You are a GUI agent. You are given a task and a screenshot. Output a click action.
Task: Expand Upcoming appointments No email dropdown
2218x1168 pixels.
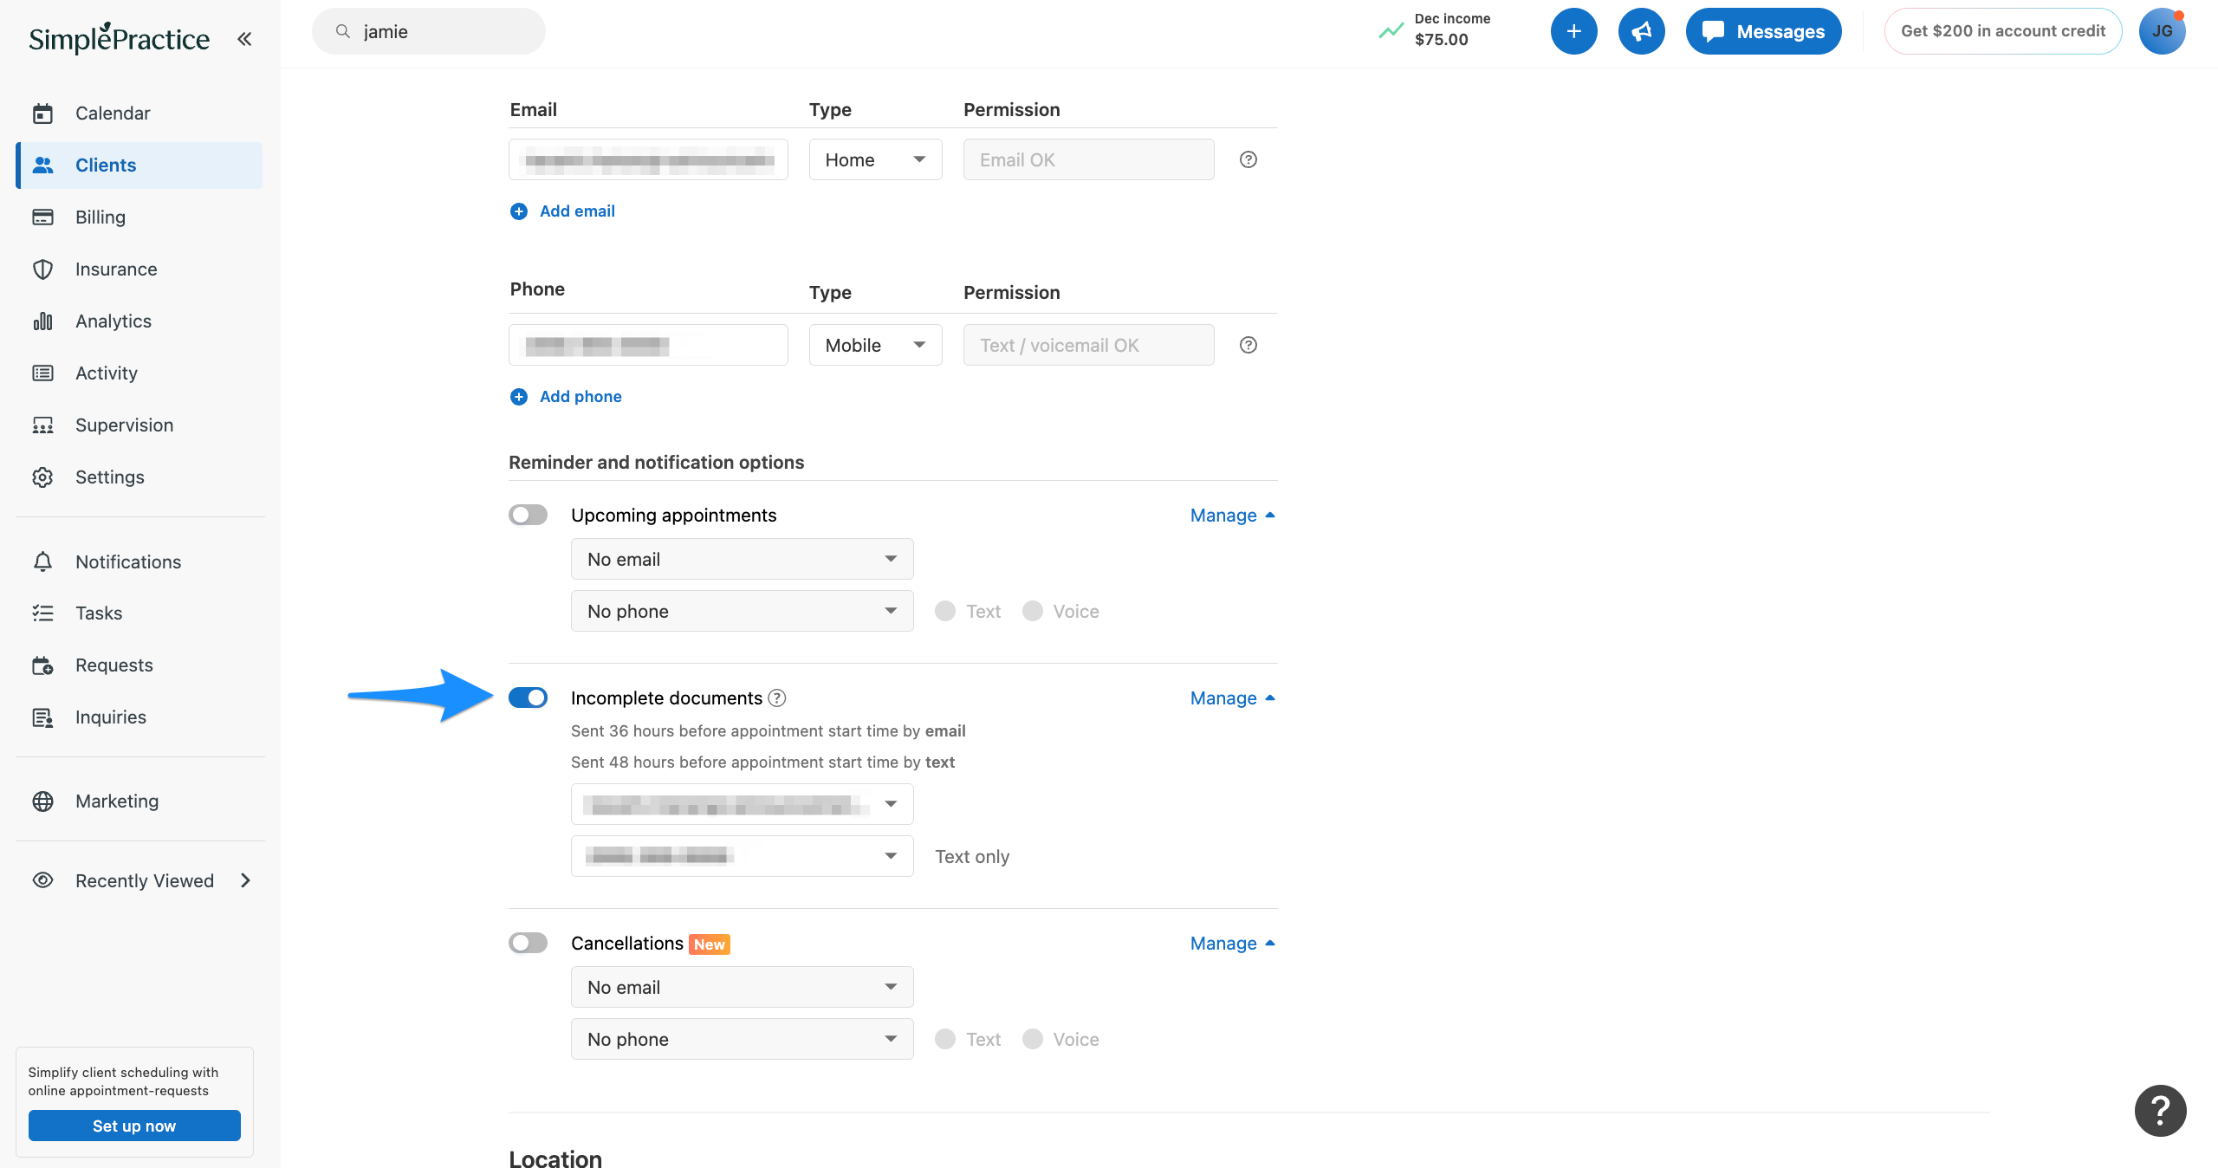(742, 559)
